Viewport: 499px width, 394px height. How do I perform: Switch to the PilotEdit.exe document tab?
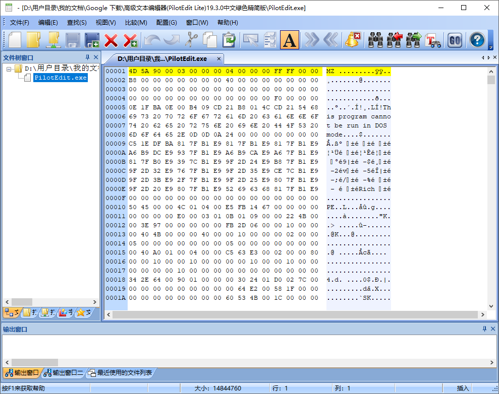click(162, 59)
